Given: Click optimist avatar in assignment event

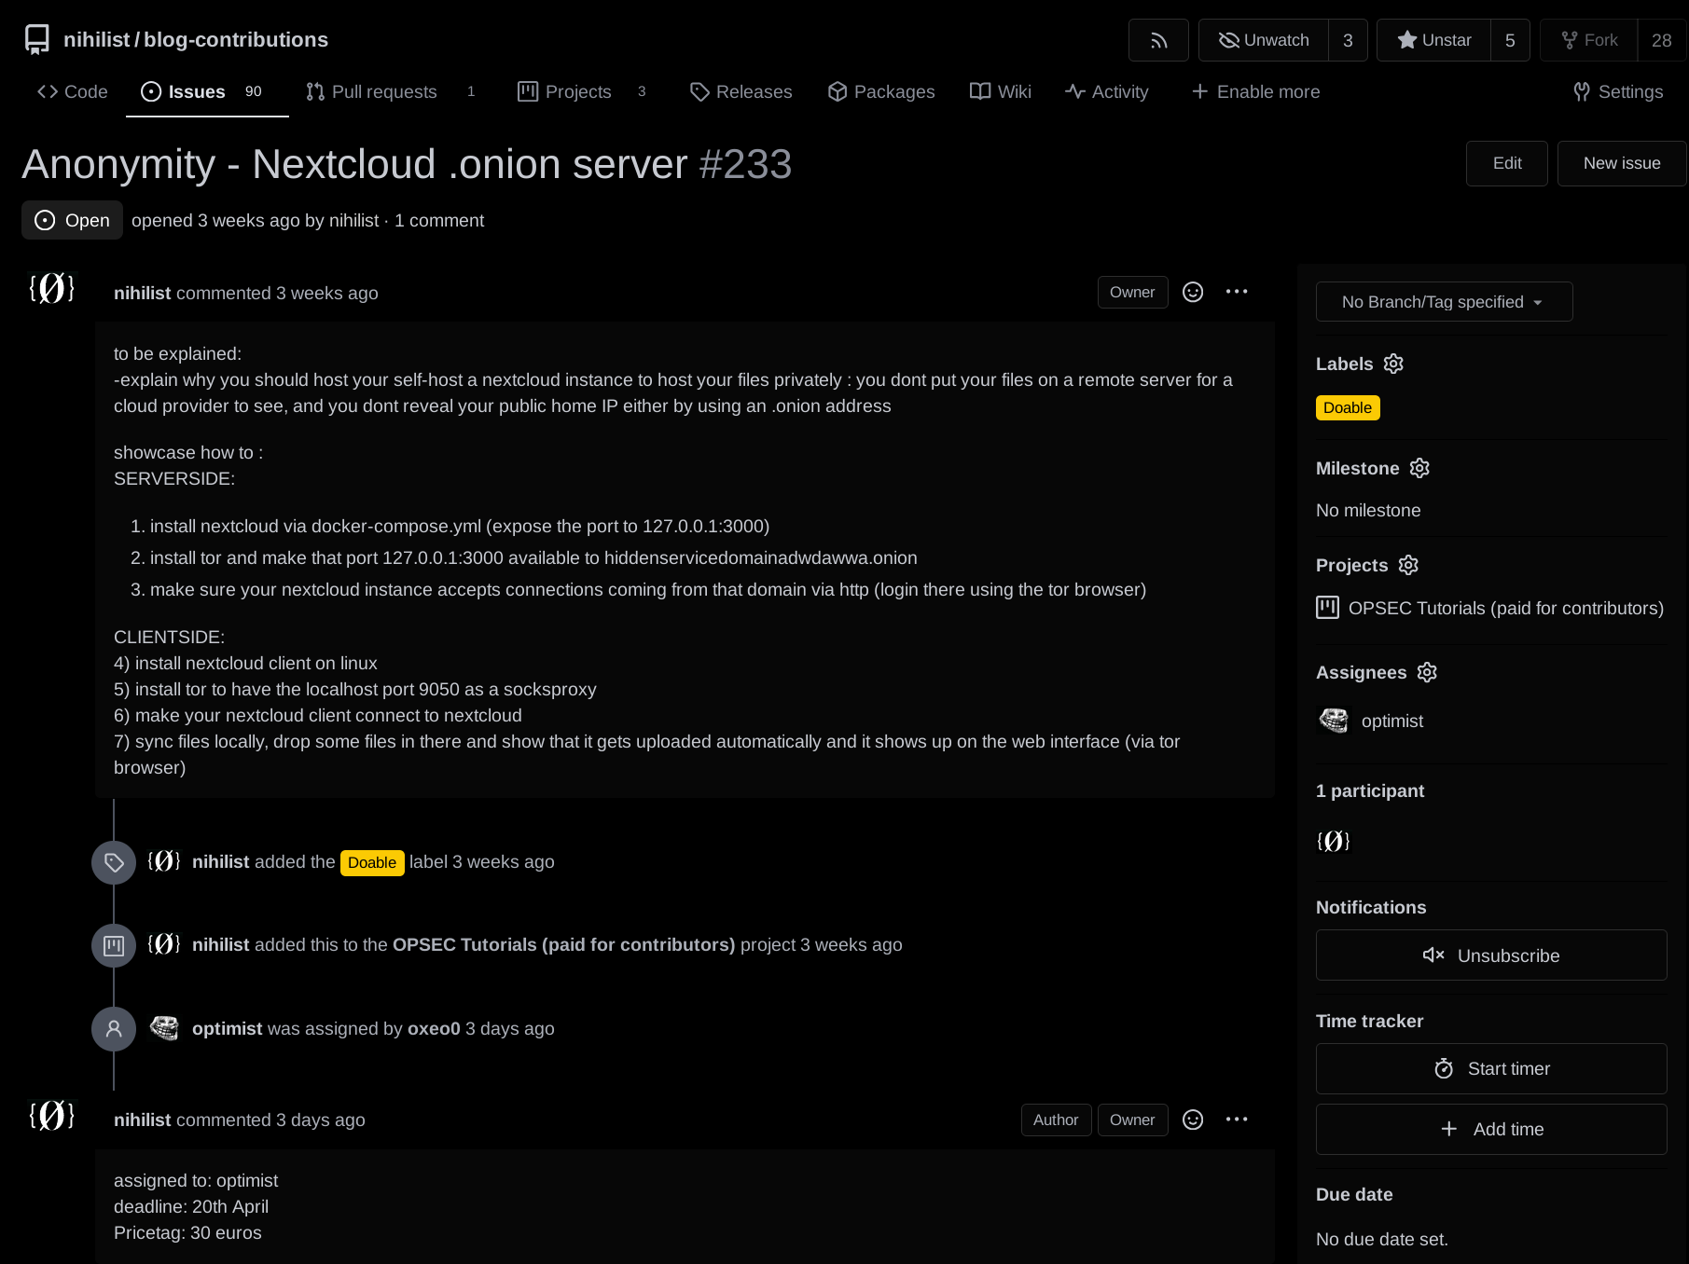Looking at the screenshot, I should [165, 1028].
